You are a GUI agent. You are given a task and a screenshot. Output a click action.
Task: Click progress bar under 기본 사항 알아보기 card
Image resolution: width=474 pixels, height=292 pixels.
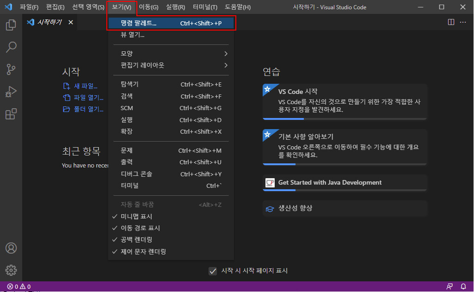(x=345, y=164)
